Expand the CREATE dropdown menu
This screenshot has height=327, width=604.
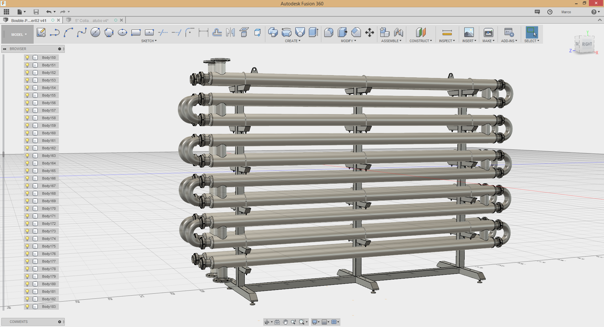tap(293, 41)
